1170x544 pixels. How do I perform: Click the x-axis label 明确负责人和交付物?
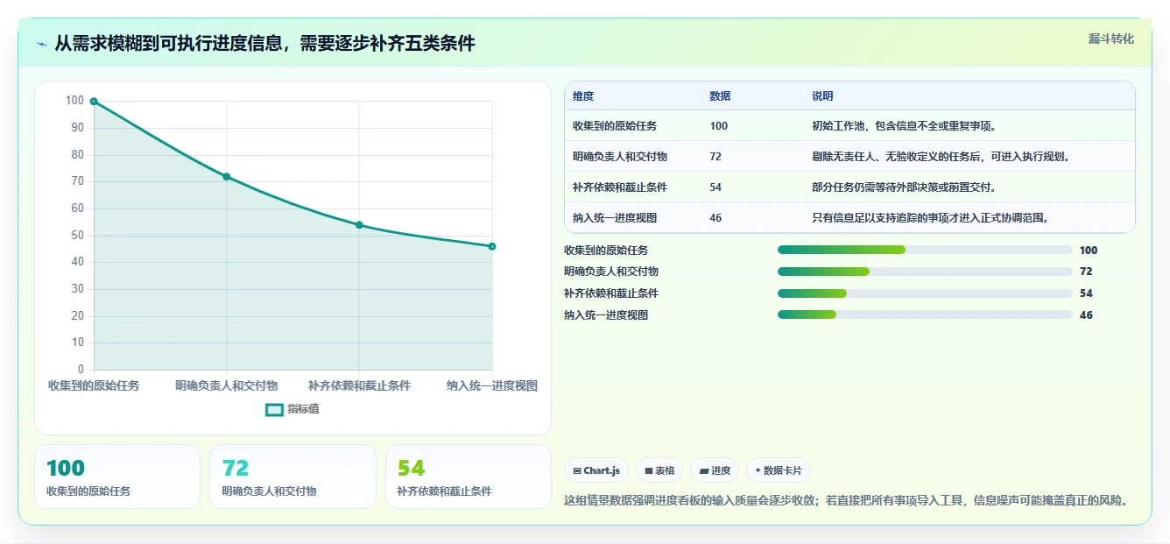point(227,385)
